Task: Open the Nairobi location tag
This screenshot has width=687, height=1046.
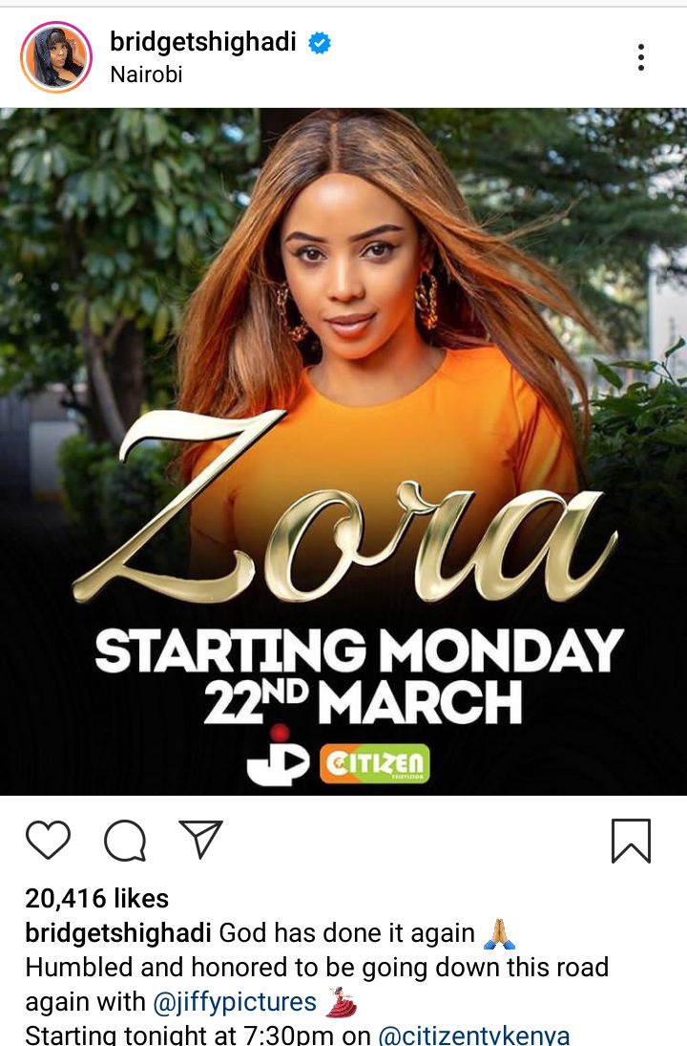Action: coord(146,75)
